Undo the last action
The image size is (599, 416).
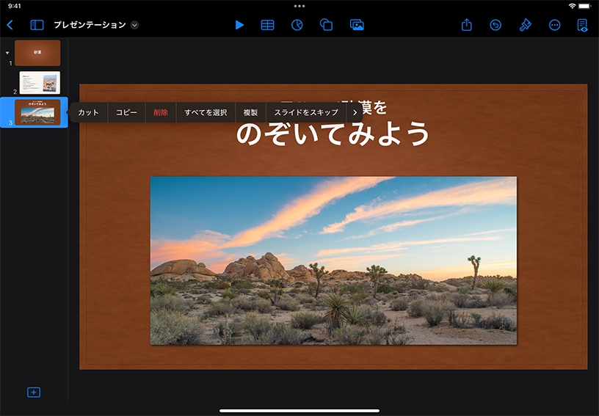495,25
